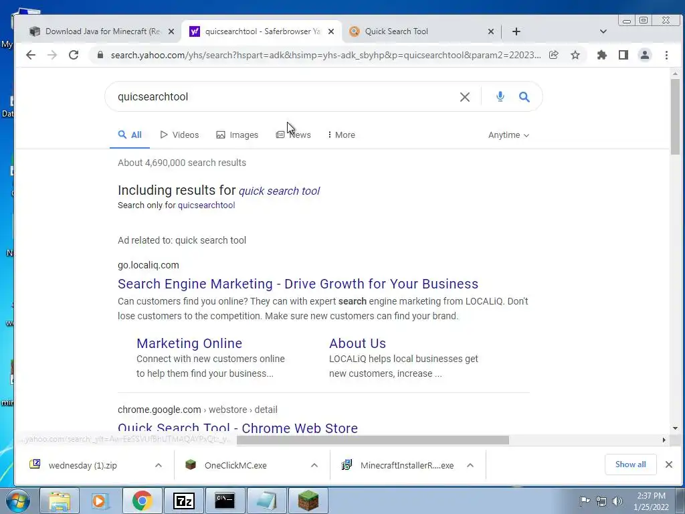Close the quicsearchtool Yahoo tab
The height and width of the screenshot is (514, 685).
pos(331,31)
